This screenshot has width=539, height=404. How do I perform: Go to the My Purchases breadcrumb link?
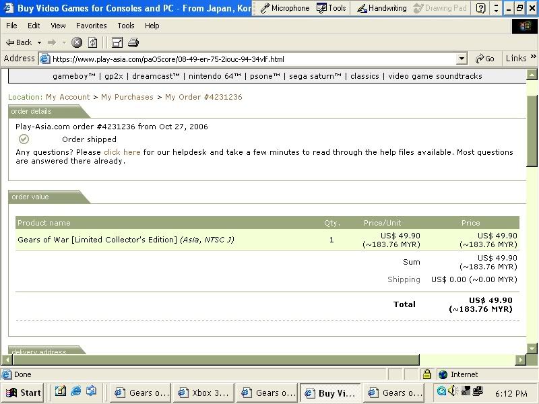(x=127, y=97)
